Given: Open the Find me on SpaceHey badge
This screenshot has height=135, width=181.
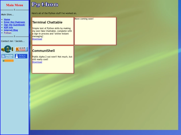Looking at the screenshot, I should click(21, 56).
